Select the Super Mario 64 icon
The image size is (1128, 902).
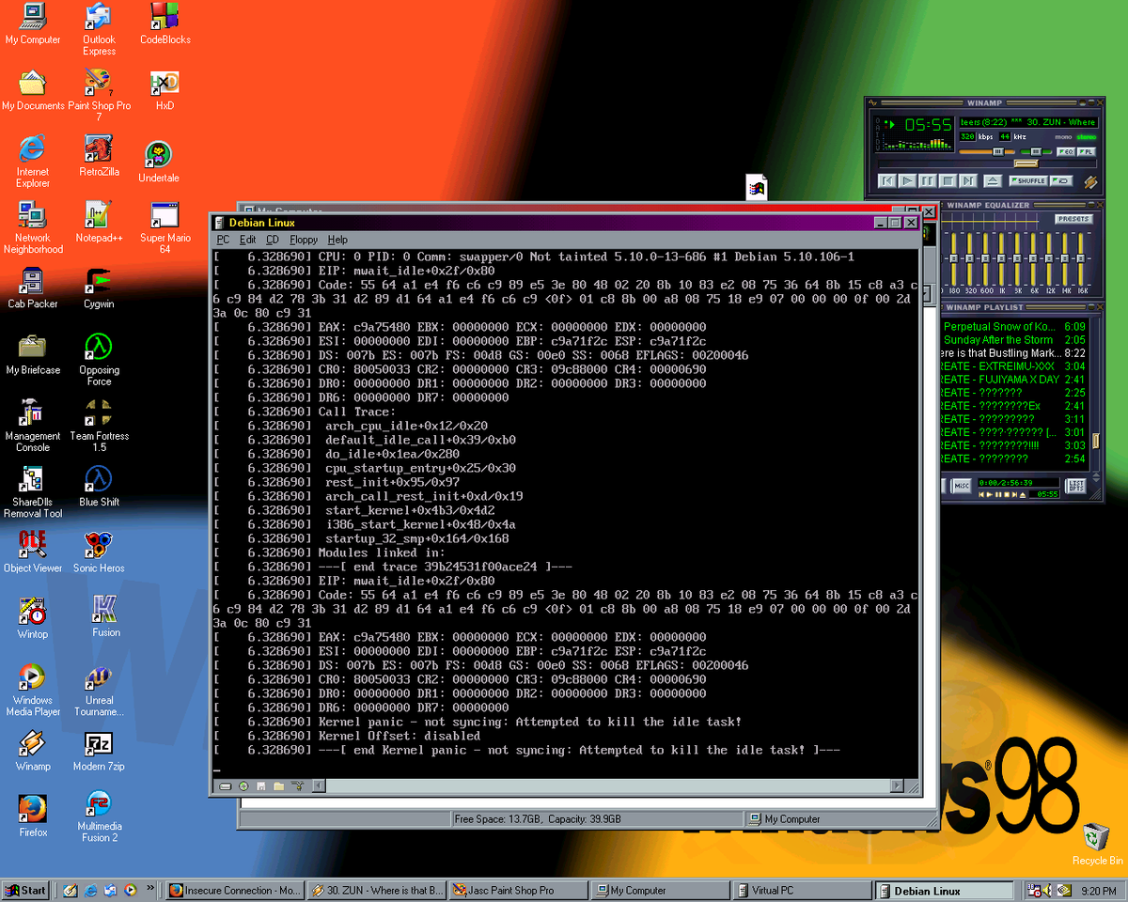click(x=165, y=226)
